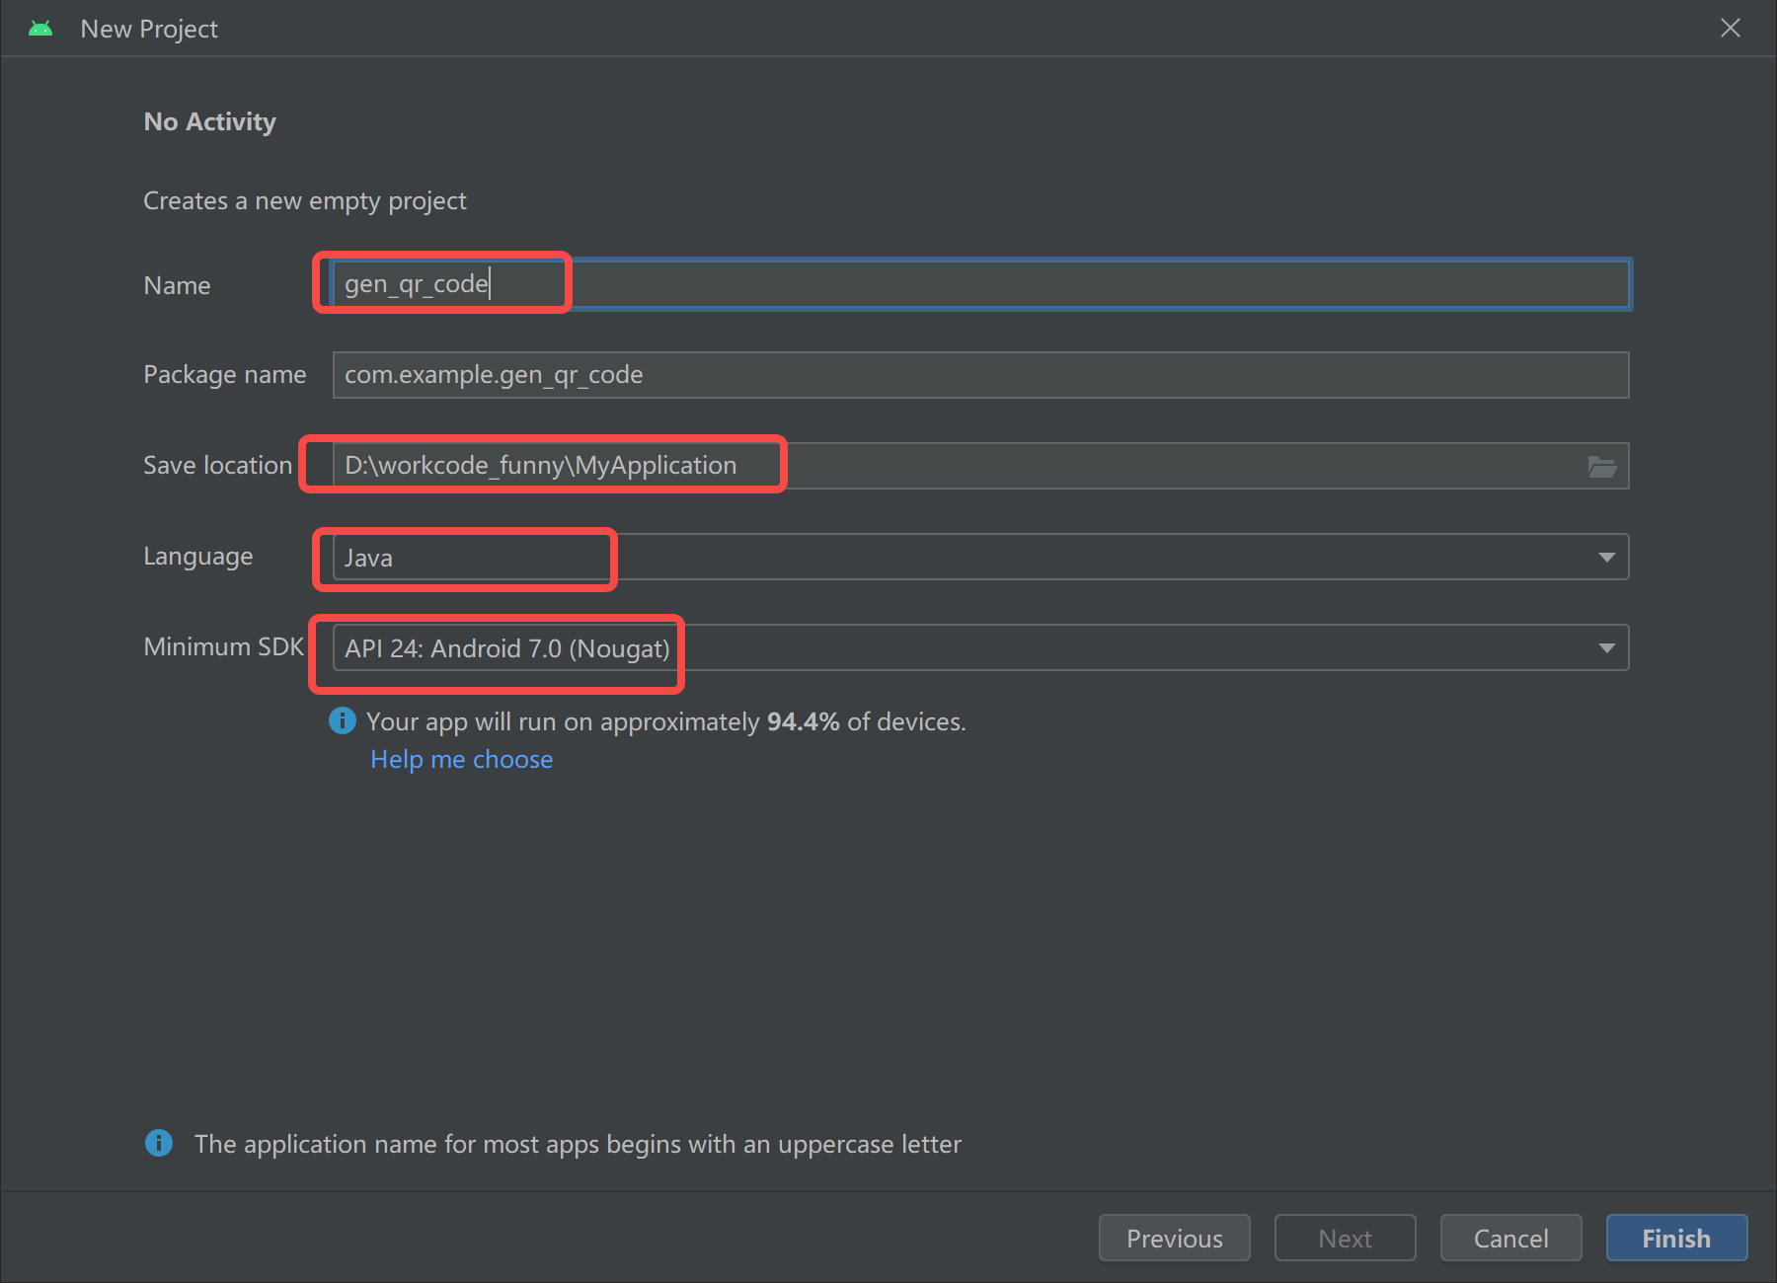Click the 'Name' field label
The width and height of the screenshot is (1777, 1283).
coord(177,285)
